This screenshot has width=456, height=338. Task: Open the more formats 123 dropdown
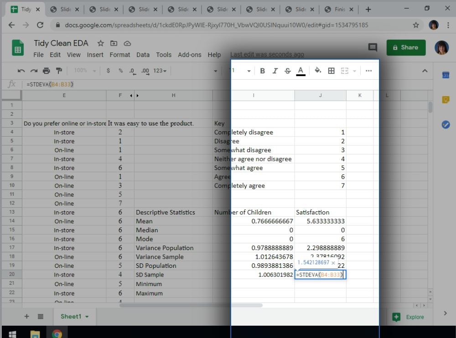pos(160,71)
